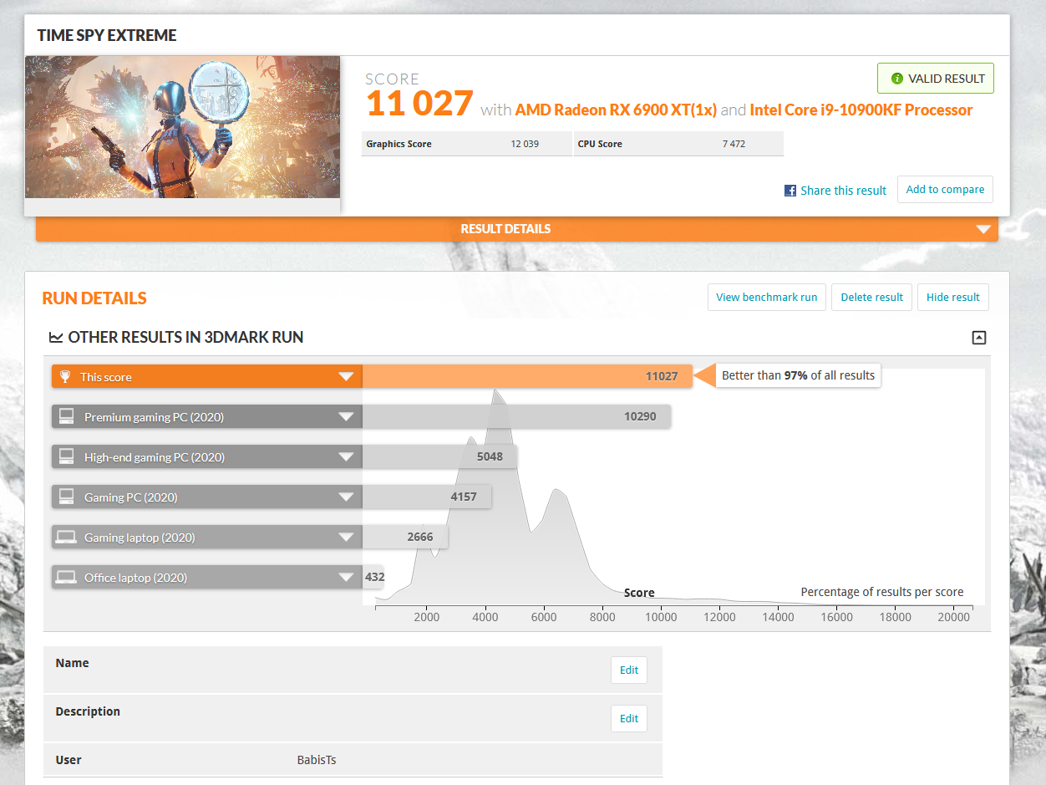Click the desktop icon for Premium gaming PC (2020)
Viewport: 1046px width, 785px height.
tap(66, 416)
